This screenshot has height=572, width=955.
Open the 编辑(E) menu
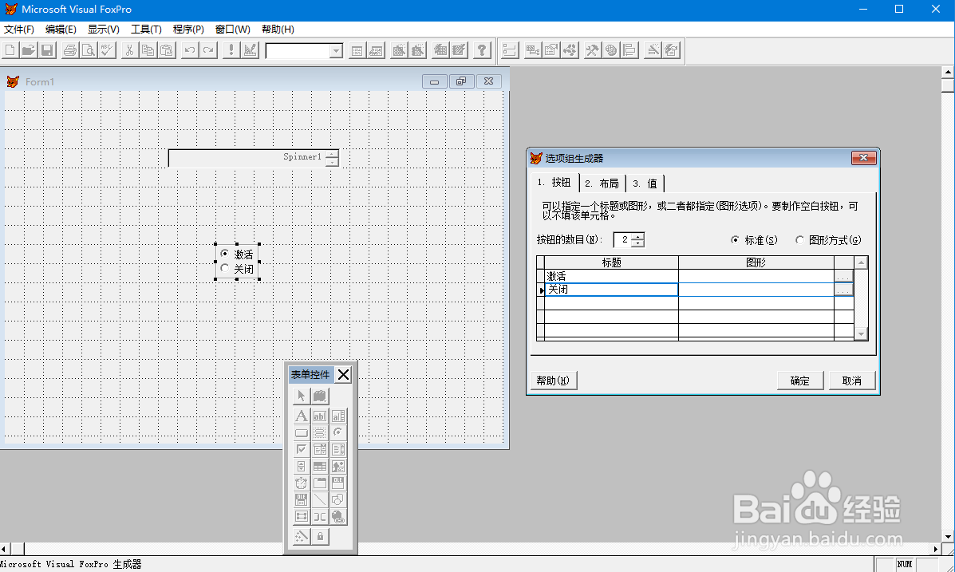[61, 30]
